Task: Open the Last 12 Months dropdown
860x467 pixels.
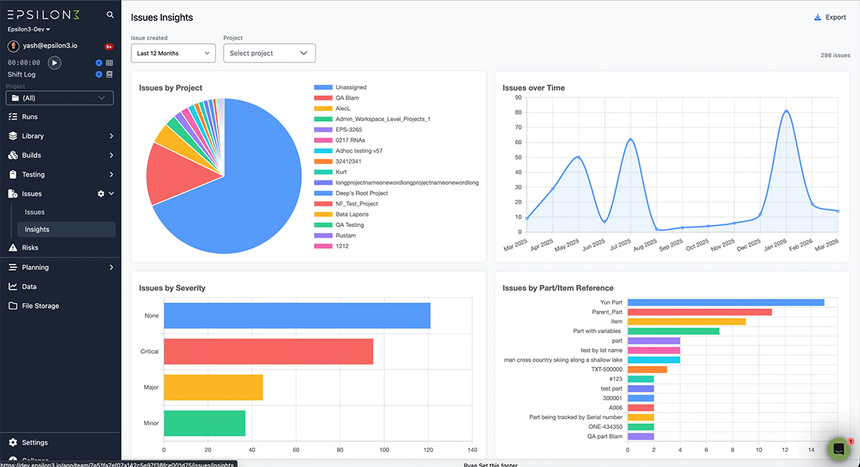Action: 173,53
